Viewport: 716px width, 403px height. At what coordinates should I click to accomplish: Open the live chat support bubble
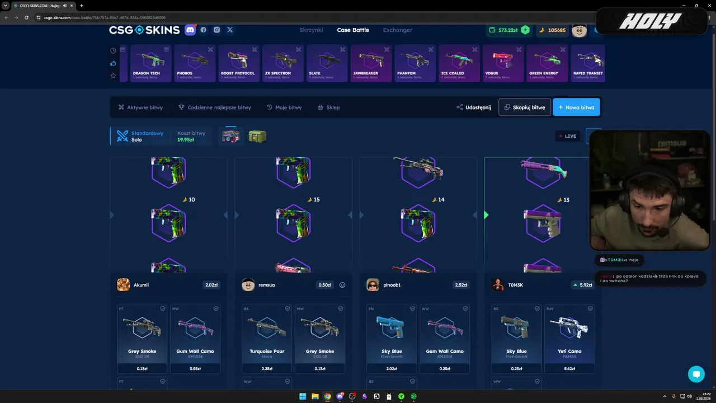click(x=696, y=374)
